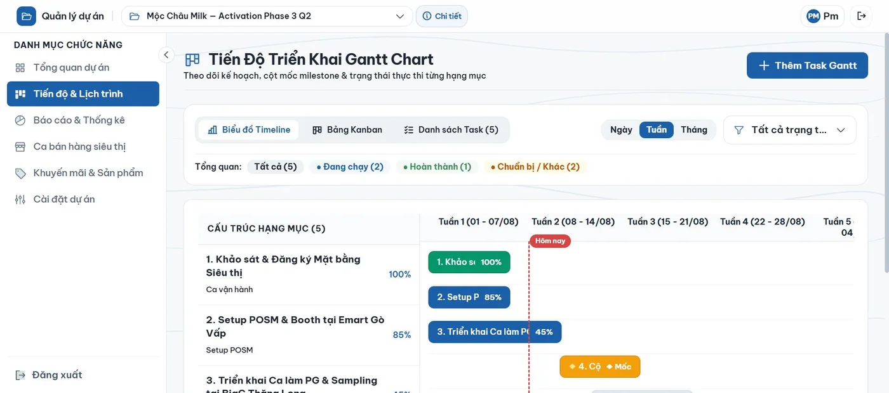Click the Setup POSM subtitle under task 2
The height and width of the screenshot is (393, 889).
(230, 350)
